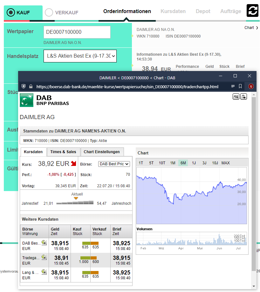Click the DAB Bes... exchange row name
Image resolution: width=260 pixels, height=292 pixels.
click(x=31, y=243)
